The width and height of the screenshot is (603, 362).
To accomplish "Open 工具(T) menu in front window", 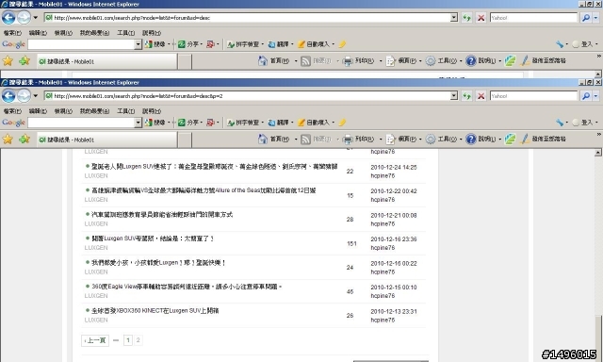I will [x=125, y=111].
